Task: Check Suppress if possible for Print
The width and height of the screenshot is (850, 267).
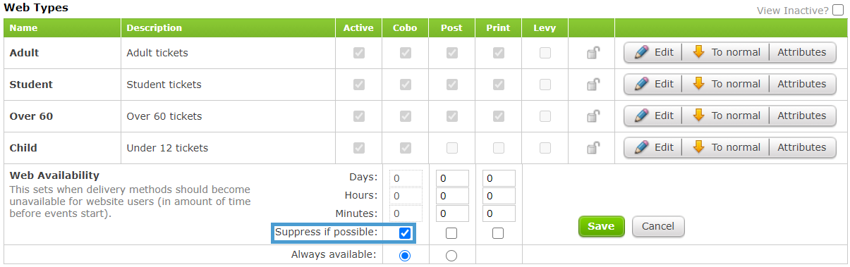Action: pyautogui.click(x=498, y=233)
